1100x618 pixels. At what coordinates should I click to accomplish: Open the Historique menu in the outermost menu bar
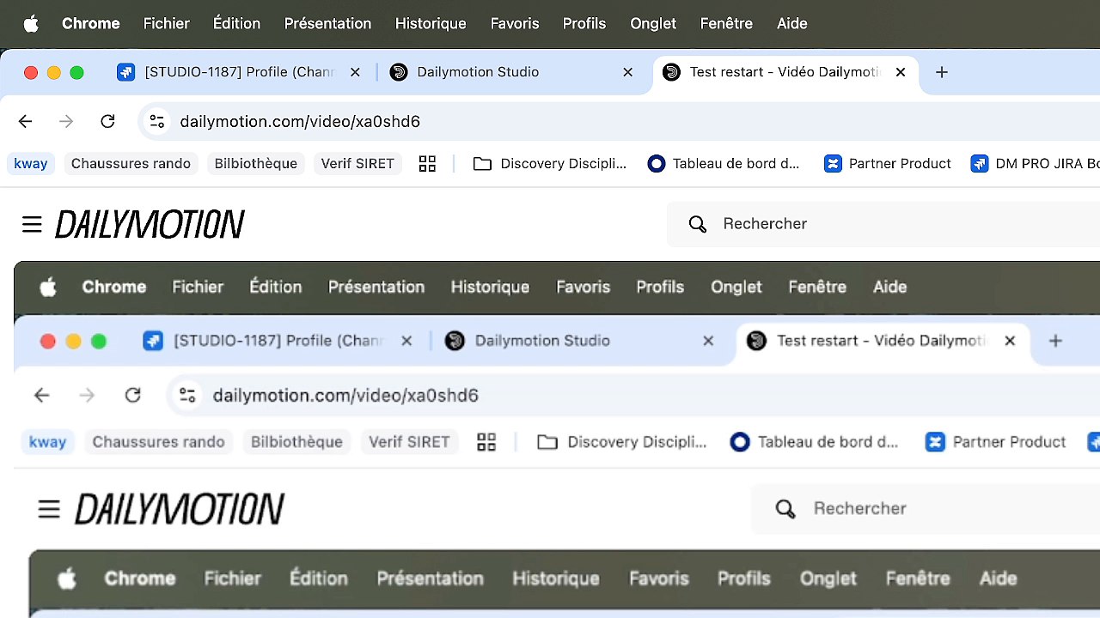coord(431,24)
